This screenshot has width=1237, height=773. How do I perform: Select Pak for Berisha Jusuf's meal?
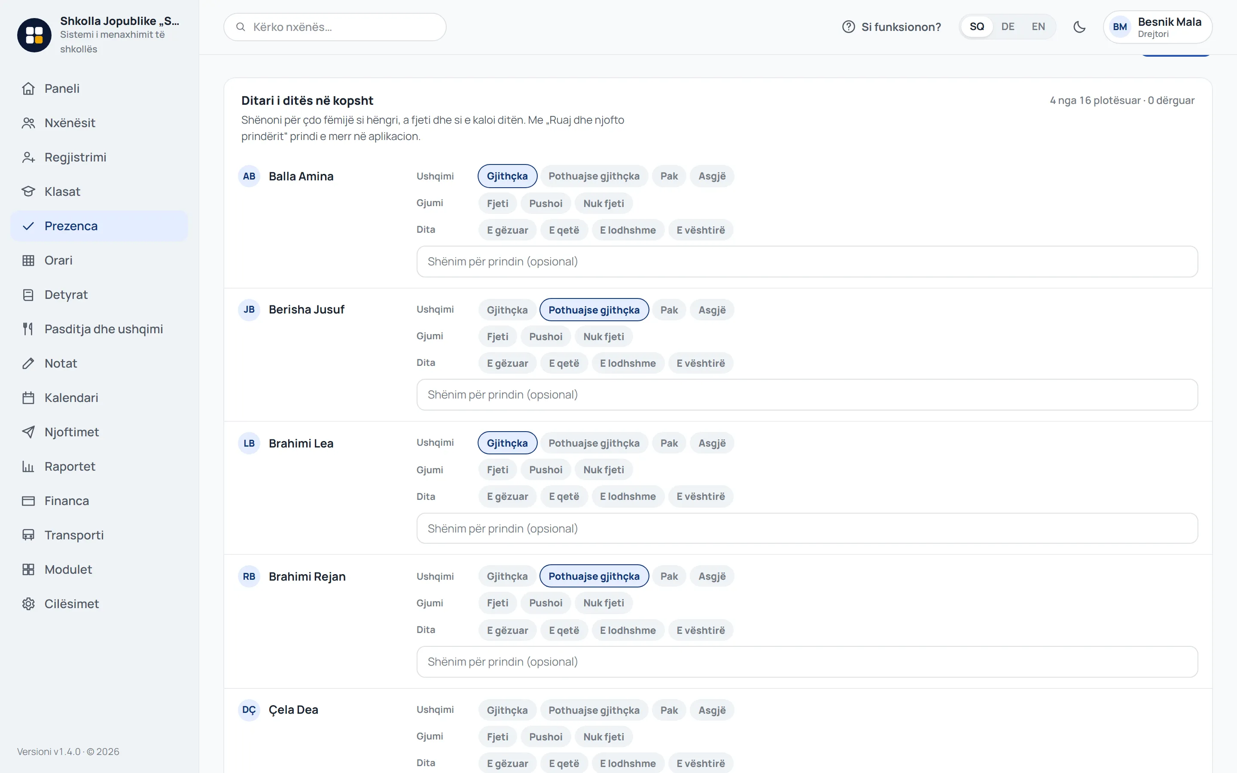[x=669, y=310]
